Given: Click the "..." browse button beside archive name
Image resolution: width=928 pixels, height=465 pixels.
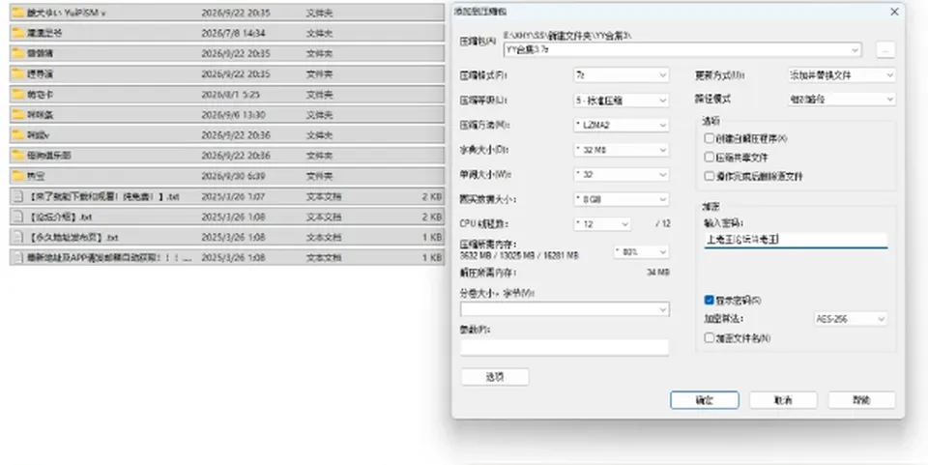Looking at the screenshot, I should (x=884, y=50).
